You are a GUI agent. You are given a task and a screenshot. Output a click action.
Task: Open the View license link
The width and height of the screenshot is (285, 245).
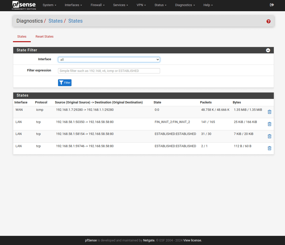tap(192, 240)
